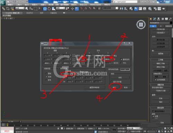Toggle the Percent Snap icon
The width and height of the screenshot is (173, 133).
point(90,8)
